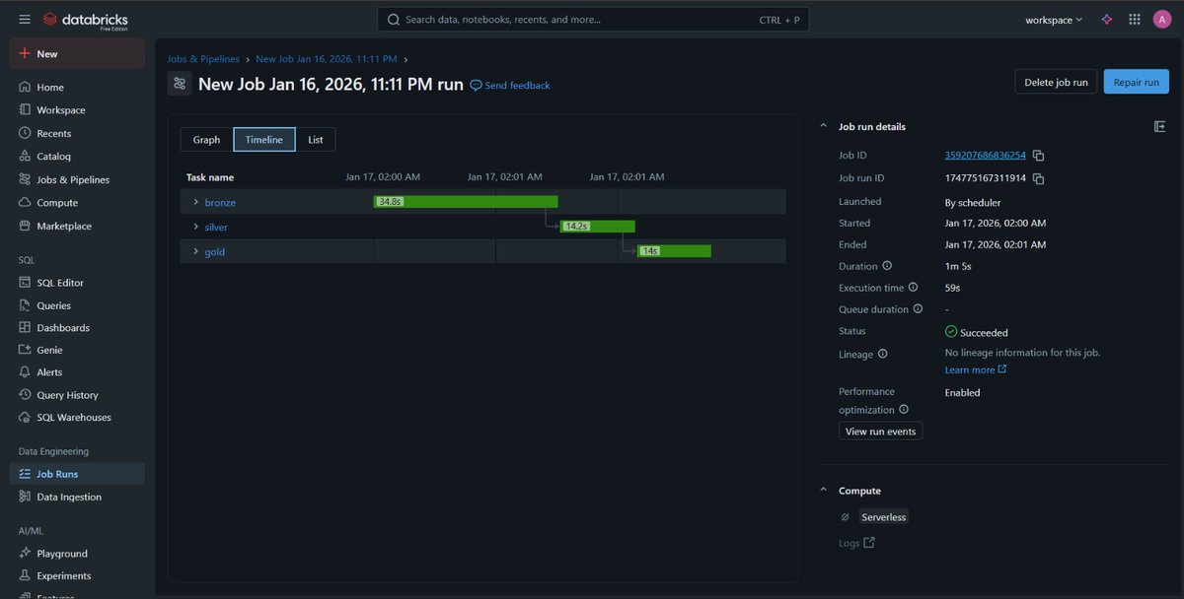
Task: Focus the search data and notebooks field
Action: (x=593, y=20)
